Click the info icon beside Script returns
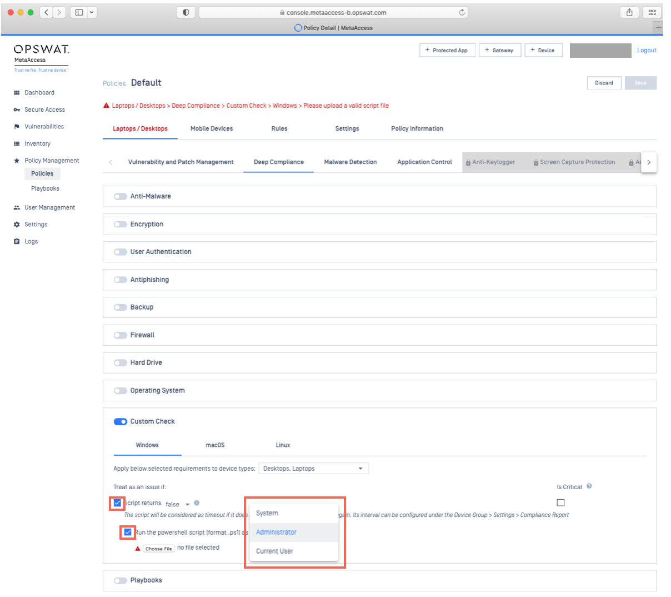 pos(197,503)
